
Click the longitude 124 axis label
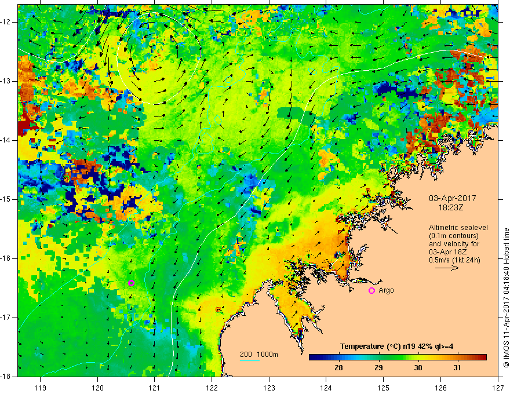coord(326,388)
